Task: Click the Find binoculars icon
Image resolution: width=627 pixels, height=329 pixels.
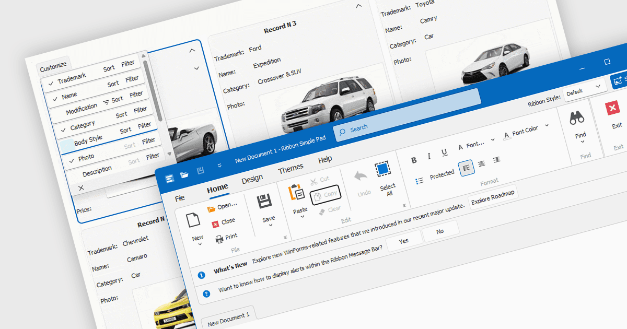Action: (x=577, y=119)
